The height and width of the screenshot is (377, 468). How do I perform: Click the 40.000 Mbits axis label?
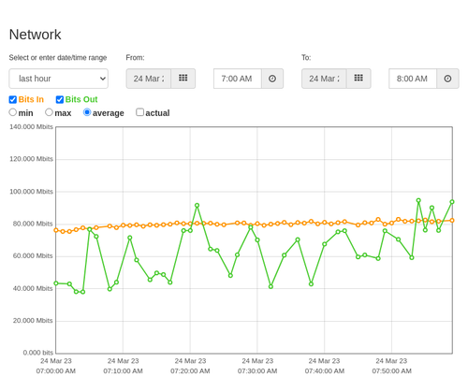pyautogui.click(x=33, y=288)
